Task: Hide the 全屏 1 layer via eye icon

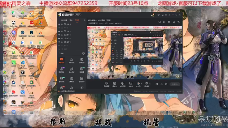Action: click(59, 42)
